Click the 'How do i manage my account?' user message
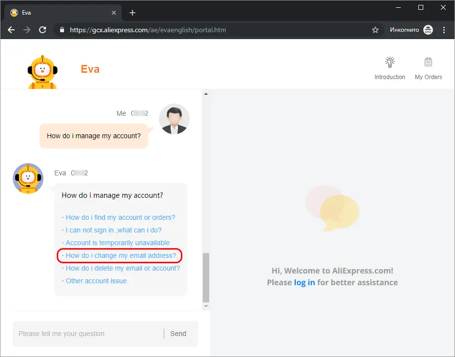455x357 pixels. [x=94, y=136]
